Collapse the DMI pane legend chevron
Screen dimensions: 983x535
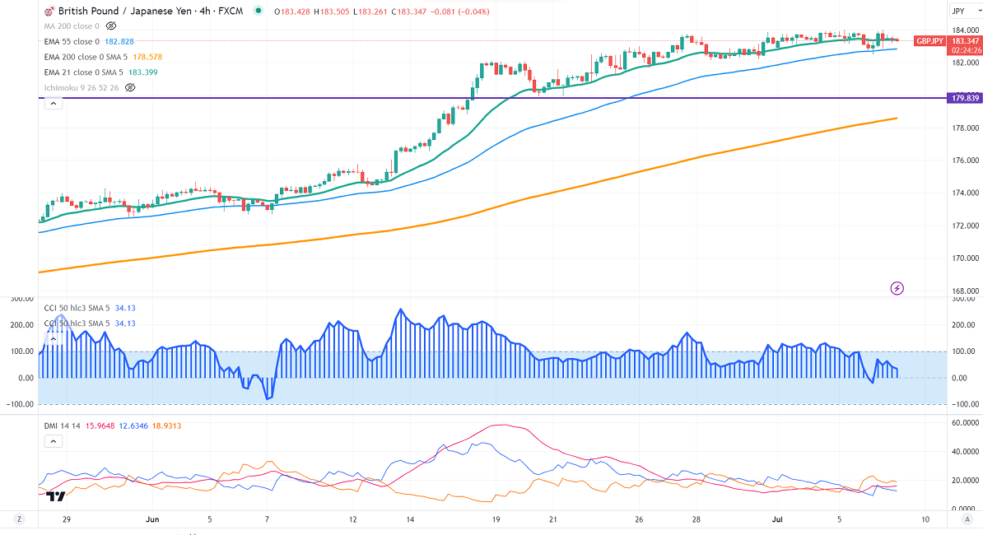pyautogui.click(x=54, y=441)
